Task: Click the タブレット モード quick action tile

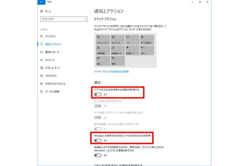Action: pyautogui.click(x=103, y=40)
